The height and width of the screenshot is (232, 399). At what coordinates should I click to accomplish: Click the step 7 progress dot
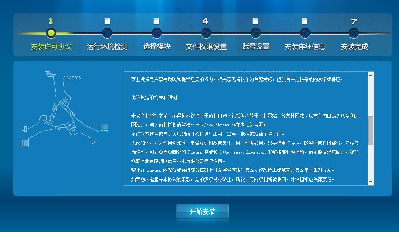point(354,33)
